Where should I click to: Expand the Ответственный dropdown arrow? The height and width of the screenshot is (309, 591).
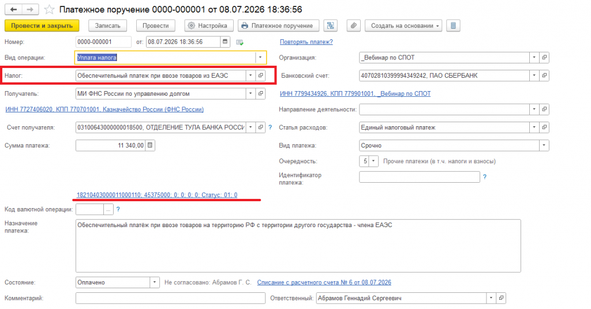point(491,298)
